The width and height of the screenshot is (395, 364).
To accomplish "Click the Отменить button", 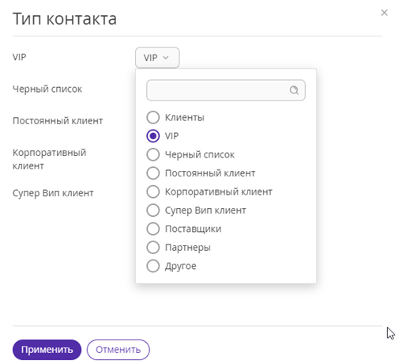I will point(118,350).
